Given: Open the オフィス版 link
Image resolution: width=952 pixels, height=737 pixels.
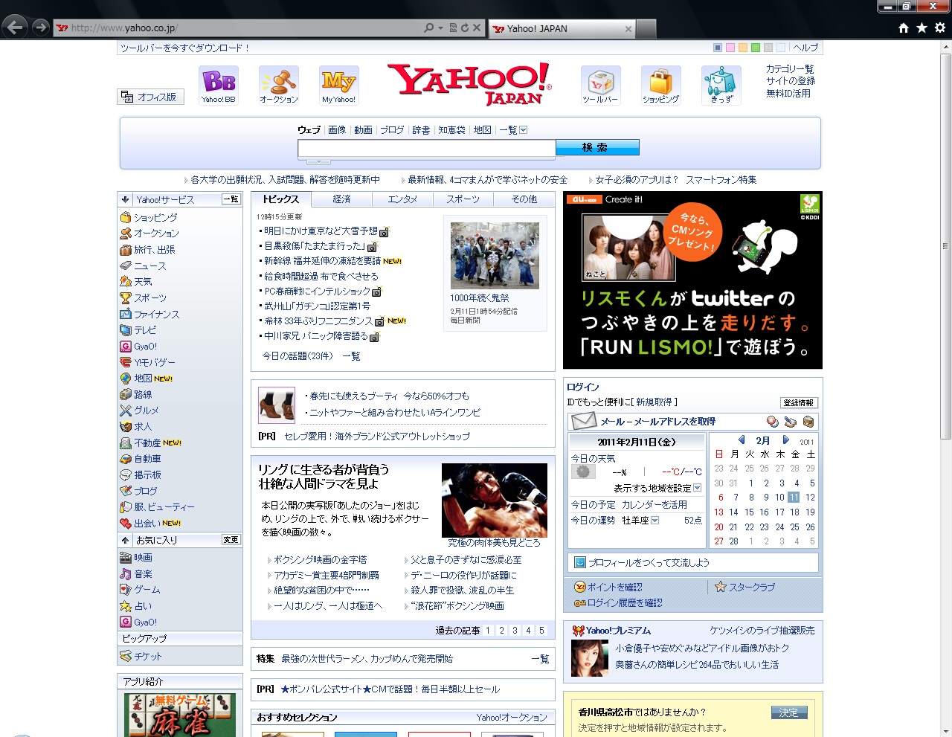Looking at the screenshot, I should tap(151, 97).
